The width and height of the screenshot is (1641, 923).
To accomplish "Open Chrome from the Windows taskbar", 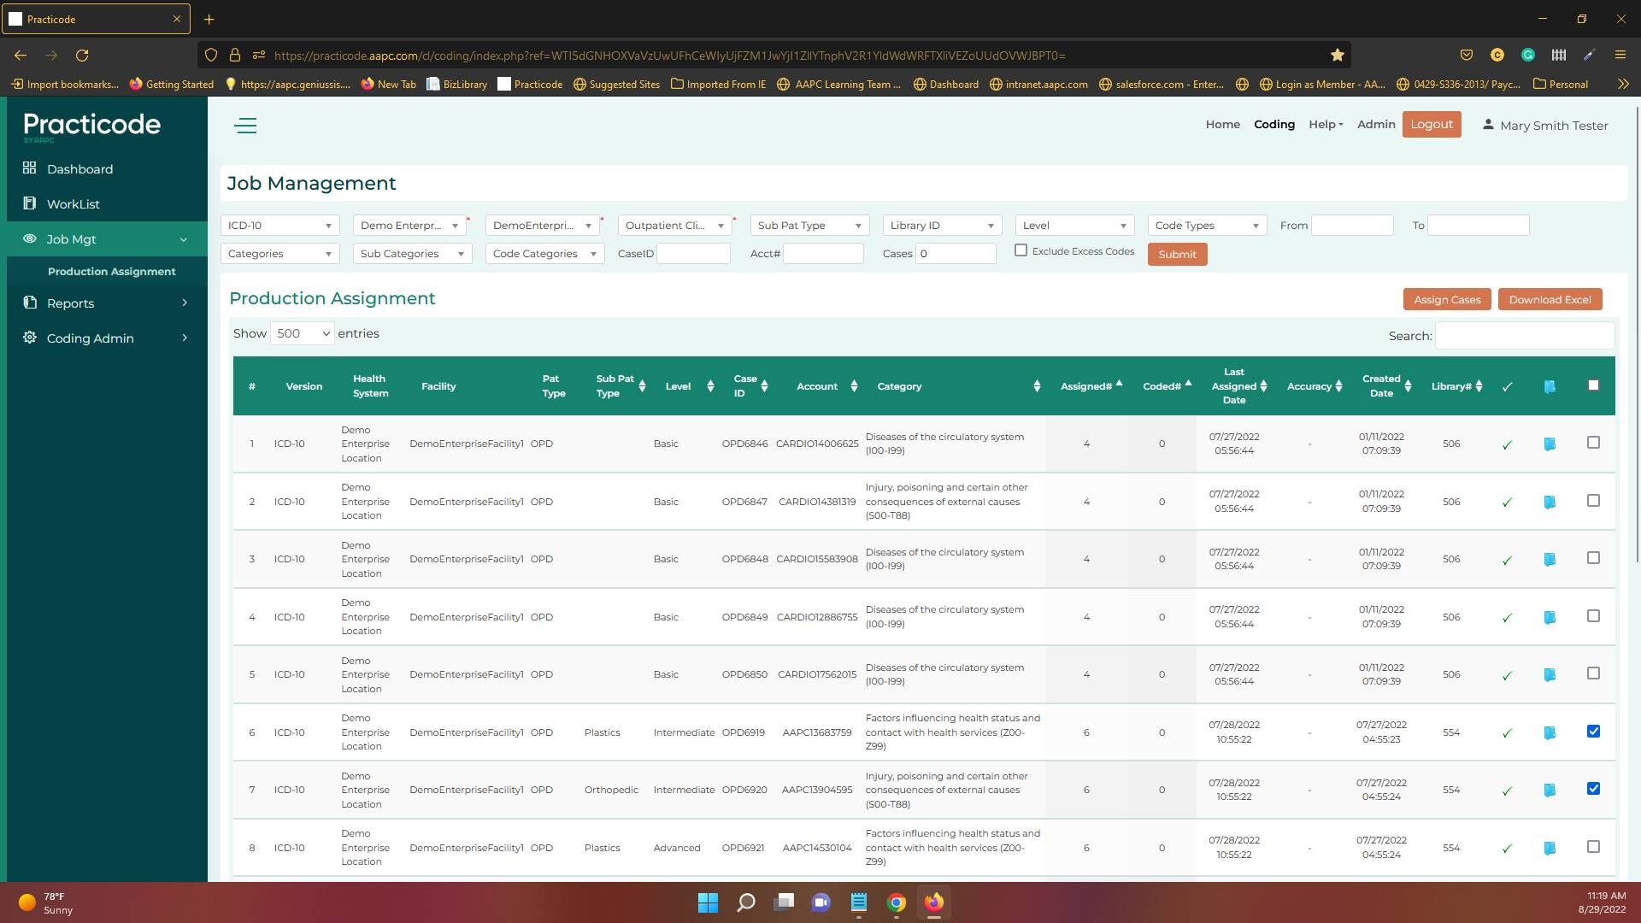I will (x=896, y=902).
